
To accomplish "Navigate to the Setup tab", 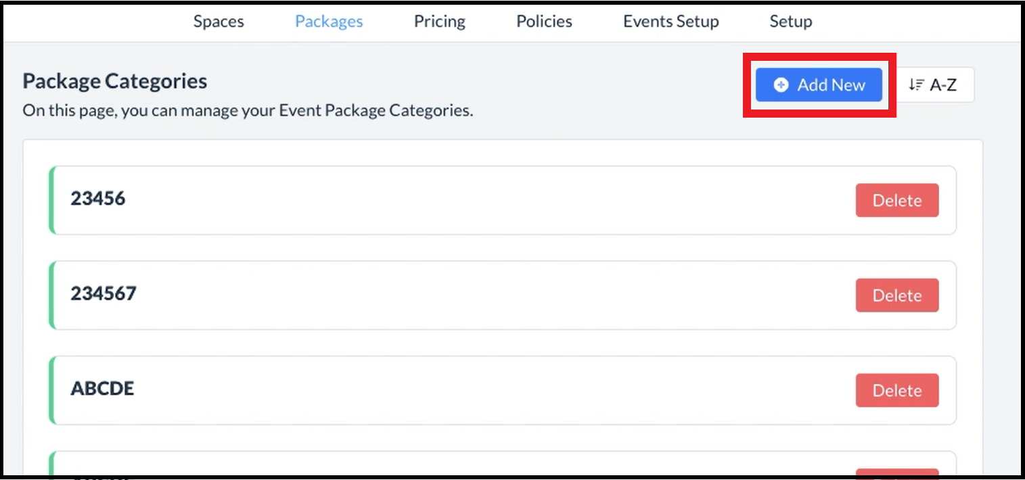I will pos(790,22).
